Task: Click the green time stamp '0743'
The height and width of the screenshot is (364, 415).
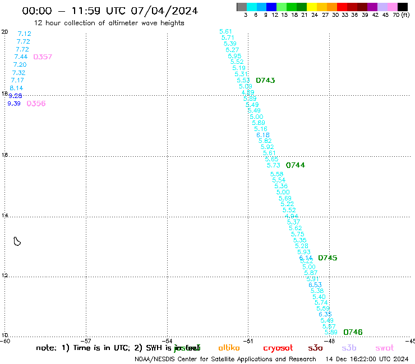Action: pyautogui.click(x=265, y=81)
